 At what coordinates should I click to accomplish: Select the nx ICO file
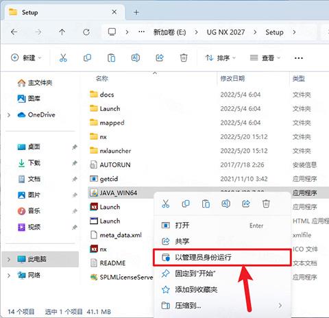coord(99,249)
